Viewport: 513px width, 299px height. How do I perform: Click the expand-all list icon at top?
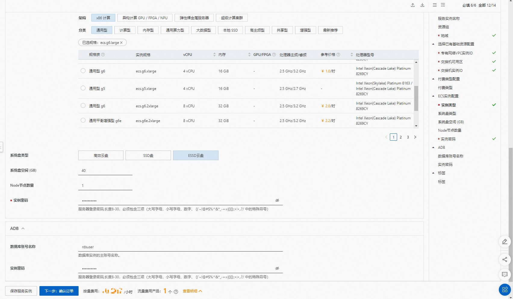click(x=443, y=5)
